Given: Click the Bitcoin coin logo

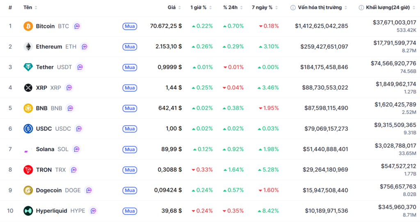Looking at the screenshot, I should [28, 26].
